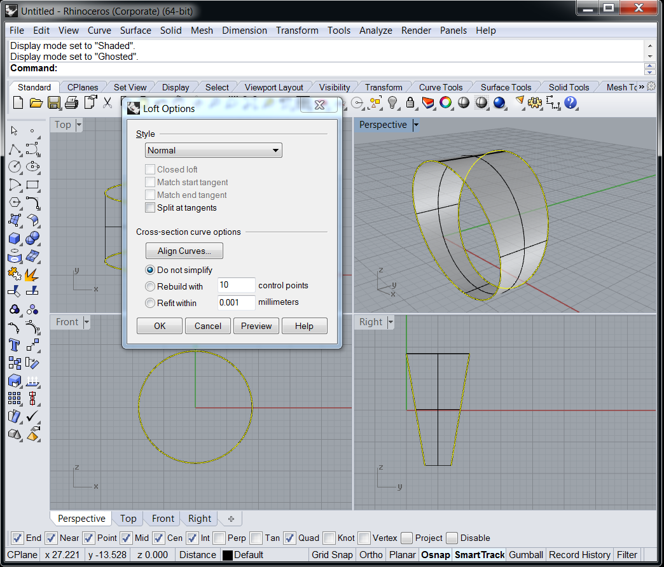The image size is (664, 567).
Task: Select Rebuild with radio button
Action: click(150, 286)
